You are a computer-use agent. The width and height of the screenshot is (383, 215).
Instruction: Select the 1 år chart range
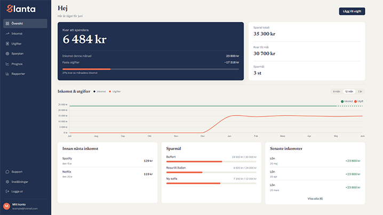360,92
